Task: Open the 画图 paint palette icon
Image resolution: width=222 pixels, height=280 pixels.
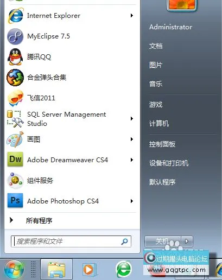Action: click(15, 139)
